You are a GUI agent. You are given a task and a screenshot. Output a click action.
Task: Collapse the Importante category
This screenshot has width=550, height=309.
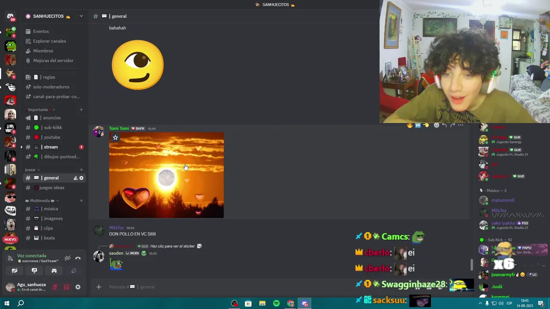(40, 109)
